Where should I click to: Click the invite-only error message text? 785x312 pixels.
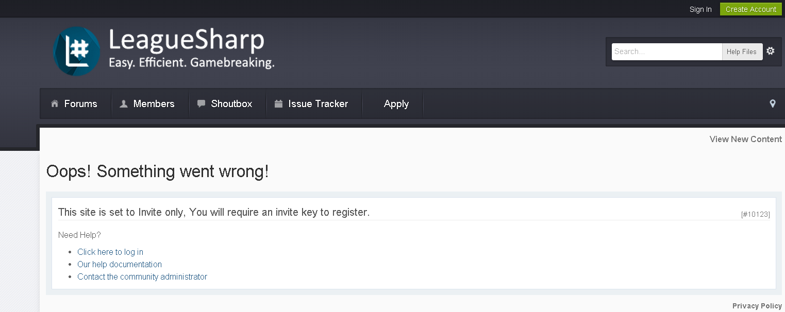[214, 212]
